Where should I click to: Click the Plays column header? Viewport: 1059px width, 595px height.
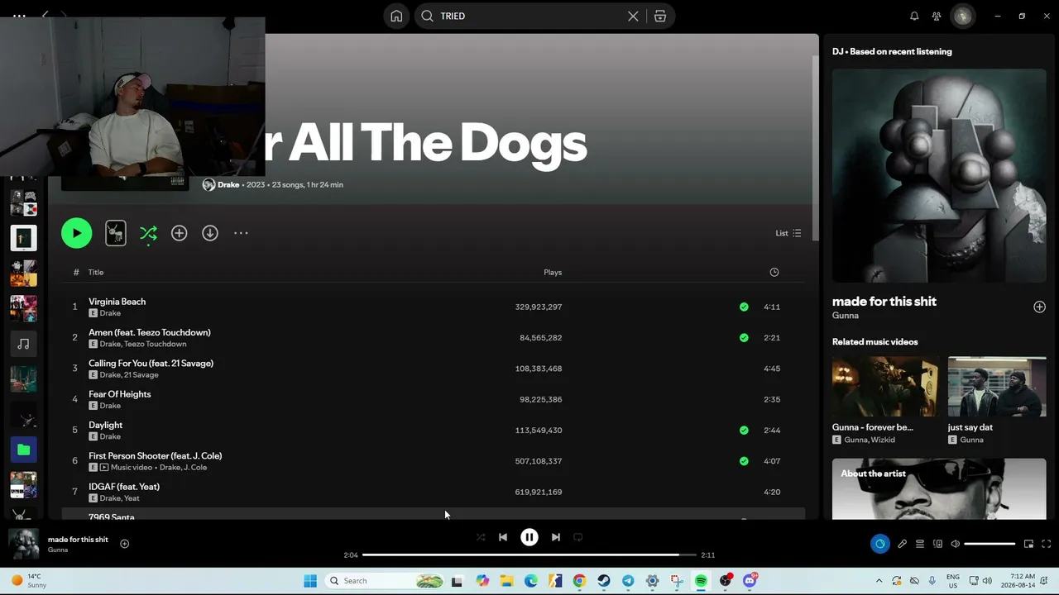[553, 272]
